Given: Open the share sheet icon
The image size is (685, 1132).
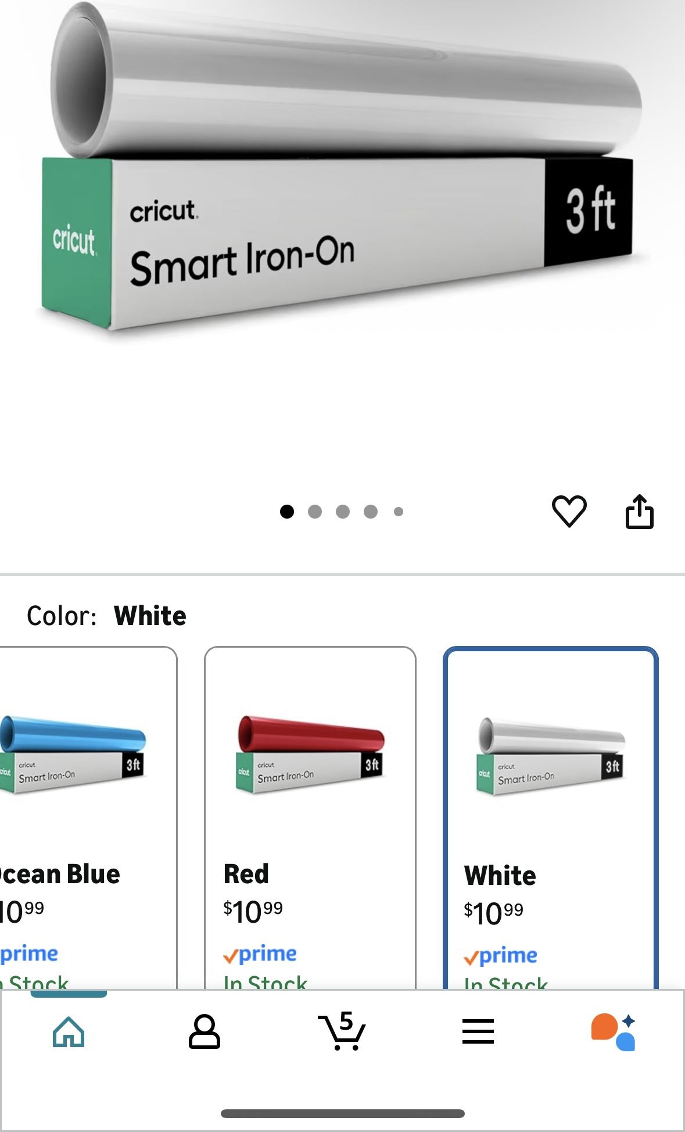Looking at the screenshot, I should pos(639,511).
